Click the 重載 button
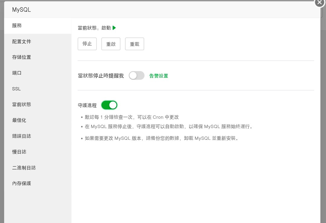The width and height of the screenshot is (326, 223). (135, 44)
